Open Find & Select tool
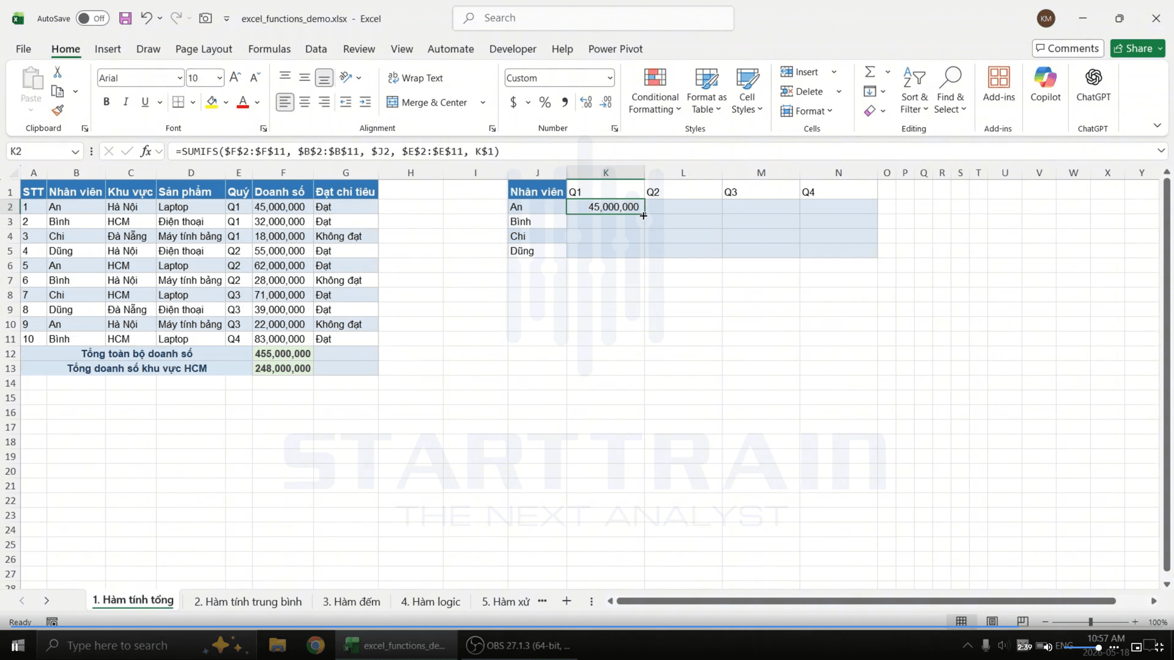The image size is (1174, 660). point(950,91)
